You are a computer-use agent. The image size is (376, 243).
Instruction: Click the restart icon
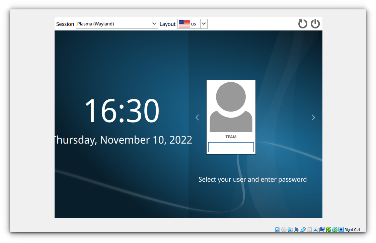(x=303, y=24)
